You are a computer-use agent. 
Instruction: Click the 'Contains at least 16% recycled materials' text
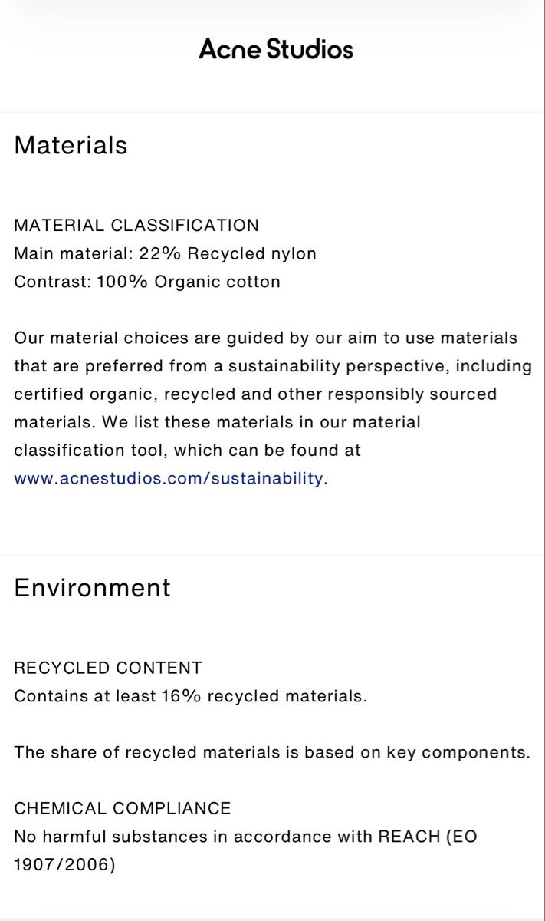(x=191, y=696)
